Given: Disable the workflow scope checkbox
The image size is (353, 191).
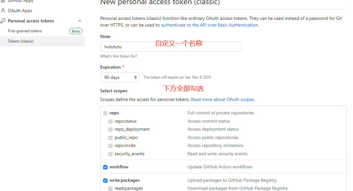Looking at the screenshot, I should [105, 167].
